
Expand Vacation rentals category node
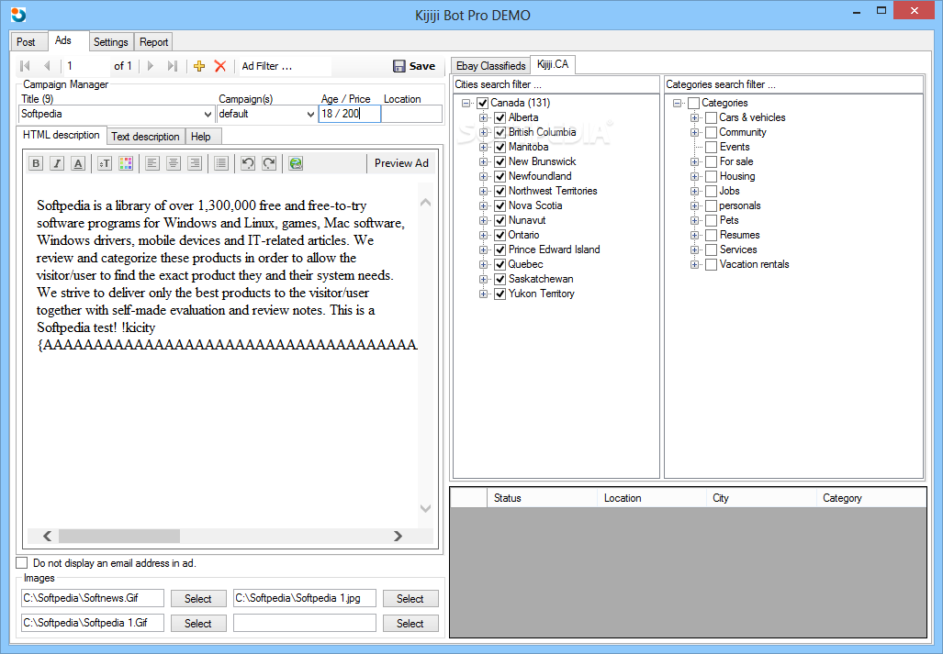tap(694, 265)
